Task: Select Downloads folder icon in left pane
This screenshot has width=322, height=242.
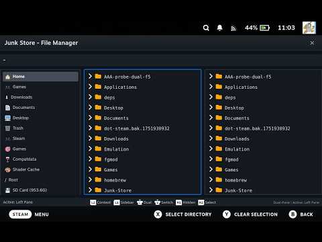Action: pos(98,138)
